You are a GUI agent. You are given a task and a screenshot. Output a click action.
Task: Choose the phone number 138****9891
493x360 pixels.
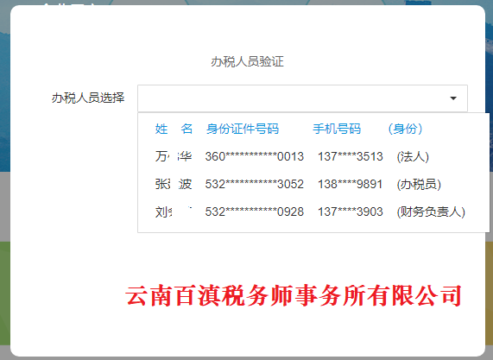tap(351, 184)
